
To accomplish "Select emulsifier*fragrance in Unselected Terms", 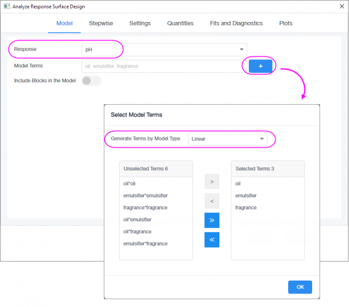I will click(145, 244).
